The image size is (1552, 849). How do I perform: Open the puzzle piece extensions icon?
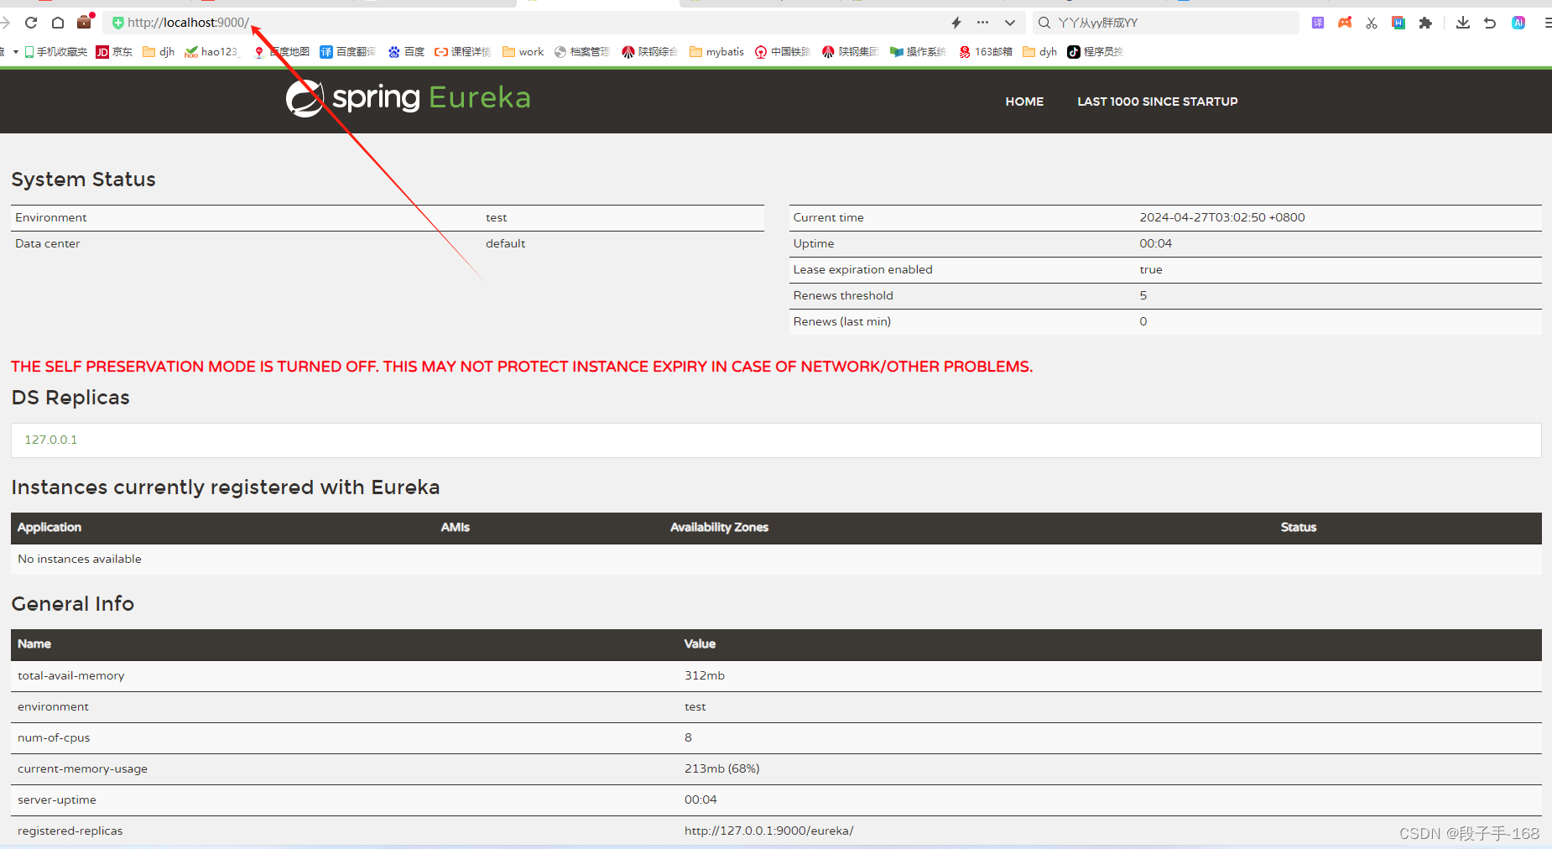1425,23
